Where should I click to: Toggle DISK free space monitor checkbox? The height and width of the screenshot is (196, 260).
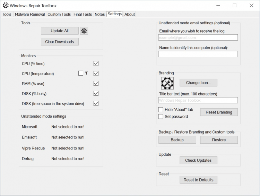point(96,103)
